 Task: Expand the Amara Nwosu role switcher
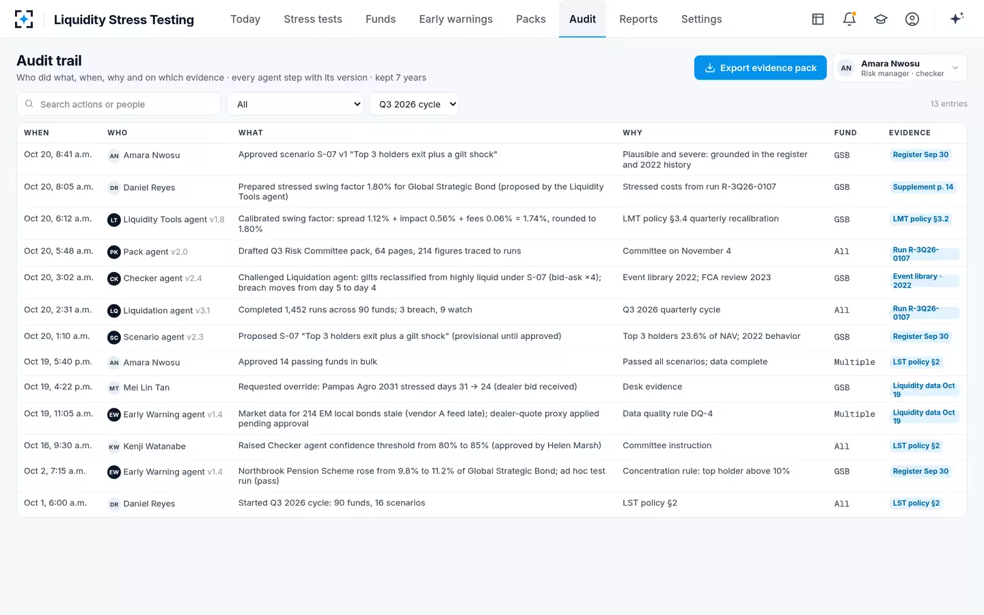[899, 68]
